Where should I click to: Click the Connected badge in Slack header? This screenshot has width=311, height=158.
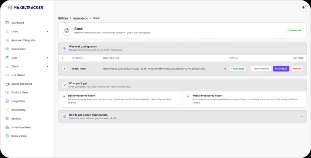(294, 30)
